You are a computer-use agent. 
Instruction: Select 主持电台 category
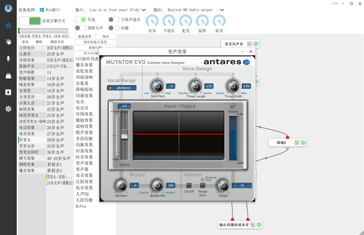click(32, 48)
